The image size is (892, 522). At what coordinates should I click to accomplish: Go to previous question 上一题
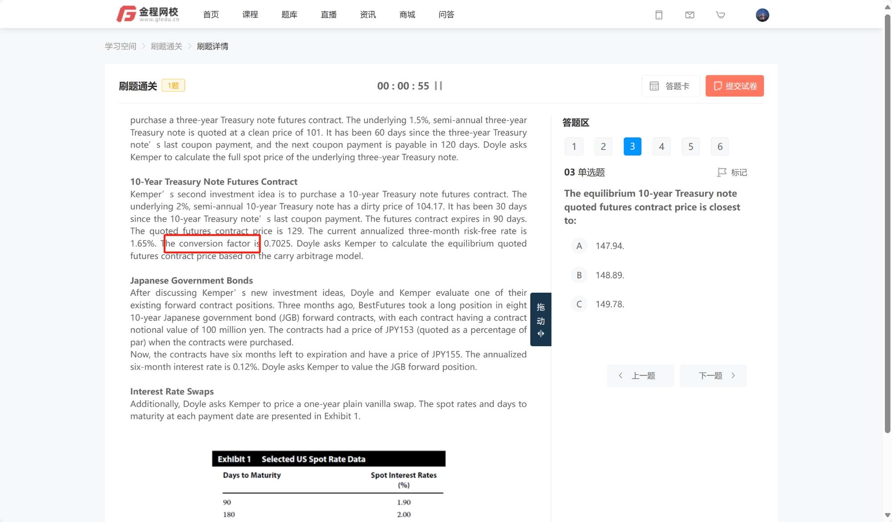coord(640,376)
